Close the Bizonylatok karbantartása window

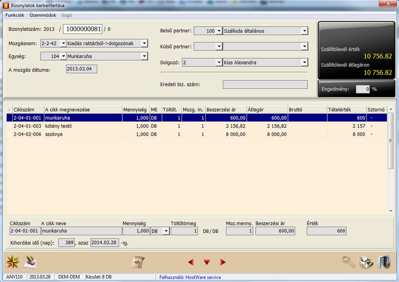(x=388, y=4)
